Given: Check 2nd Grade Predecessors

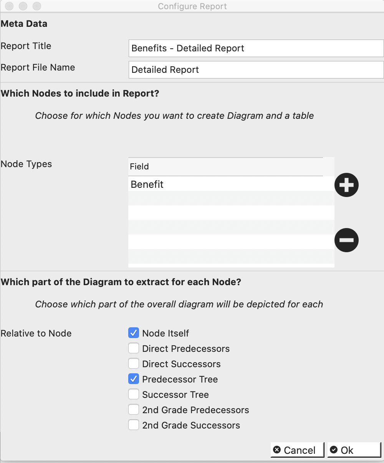Looking at the screenshot, I should click(133, 409).
